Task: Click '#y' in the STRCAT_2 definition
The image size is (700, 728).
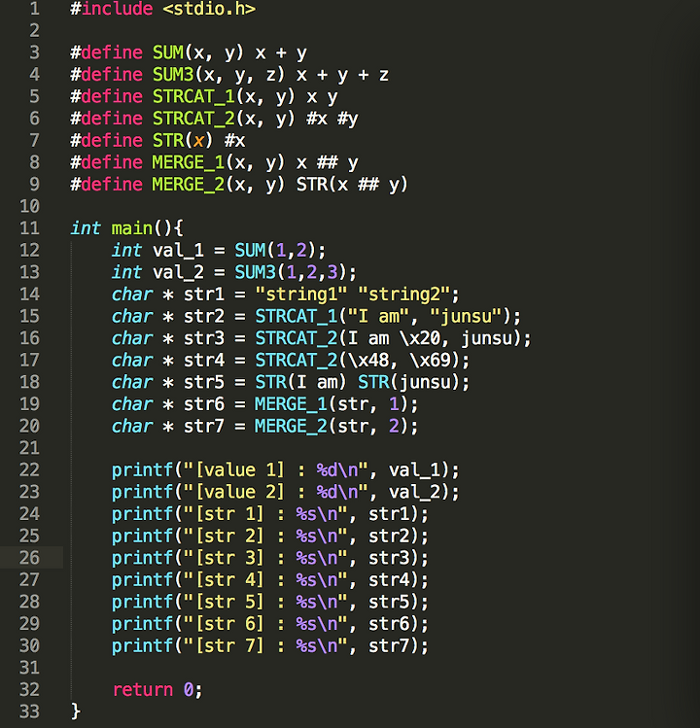Action: click(348, 119)
